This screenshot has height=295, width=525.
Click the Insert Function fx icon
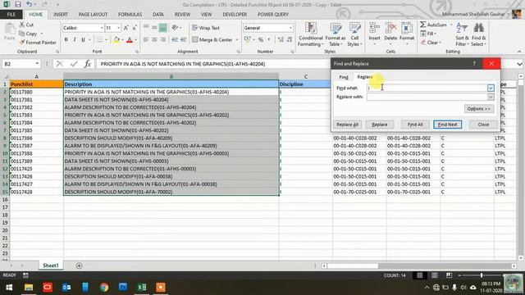pyautogui.click(x=88, y=64)
